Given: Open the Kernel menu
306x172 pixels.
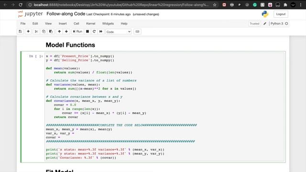Looking at the screenshot, I should (90, 23).
